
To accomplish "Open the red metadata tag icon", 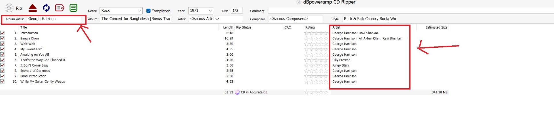I will coord(60,8).
